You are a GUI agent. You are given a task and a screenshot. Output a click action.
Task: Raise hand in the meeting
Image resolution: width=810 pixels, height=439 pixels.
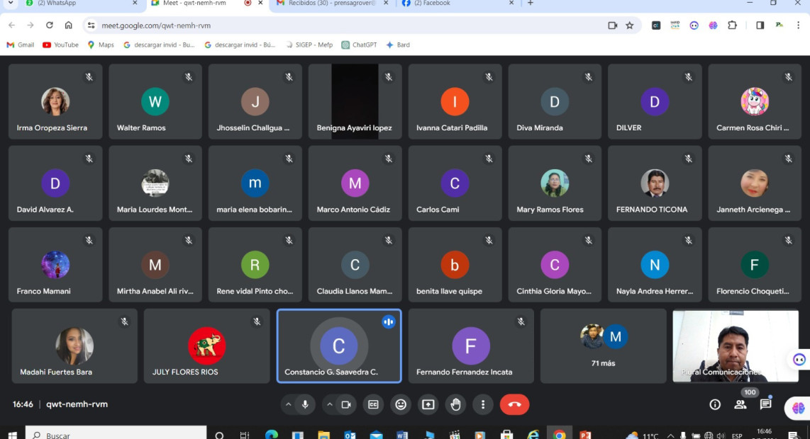(455, 404)
